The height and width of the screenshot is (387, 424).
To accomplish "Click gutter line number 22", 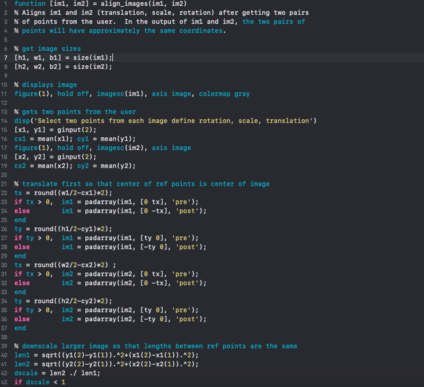I will [4, 193].
